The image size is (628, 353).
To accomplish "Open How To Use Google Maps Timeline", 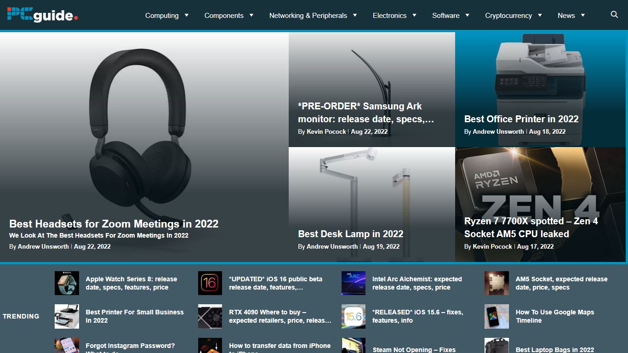I will (555, 316).
